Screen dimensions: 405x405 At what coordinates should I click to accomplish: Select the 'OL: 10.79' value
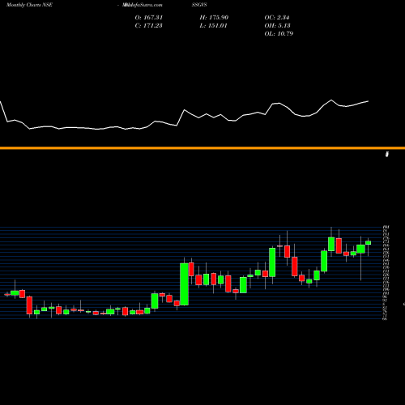tap(279, 34)
